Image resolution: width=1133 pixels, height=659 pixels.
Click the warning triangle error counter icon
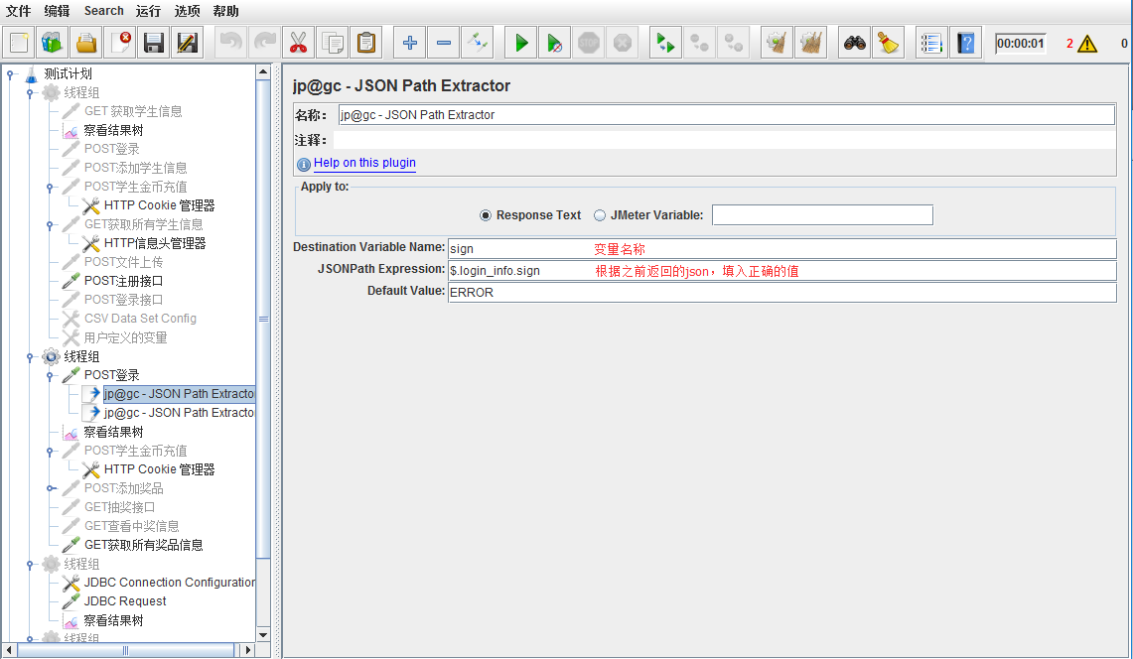click(x=1087, y=44)
